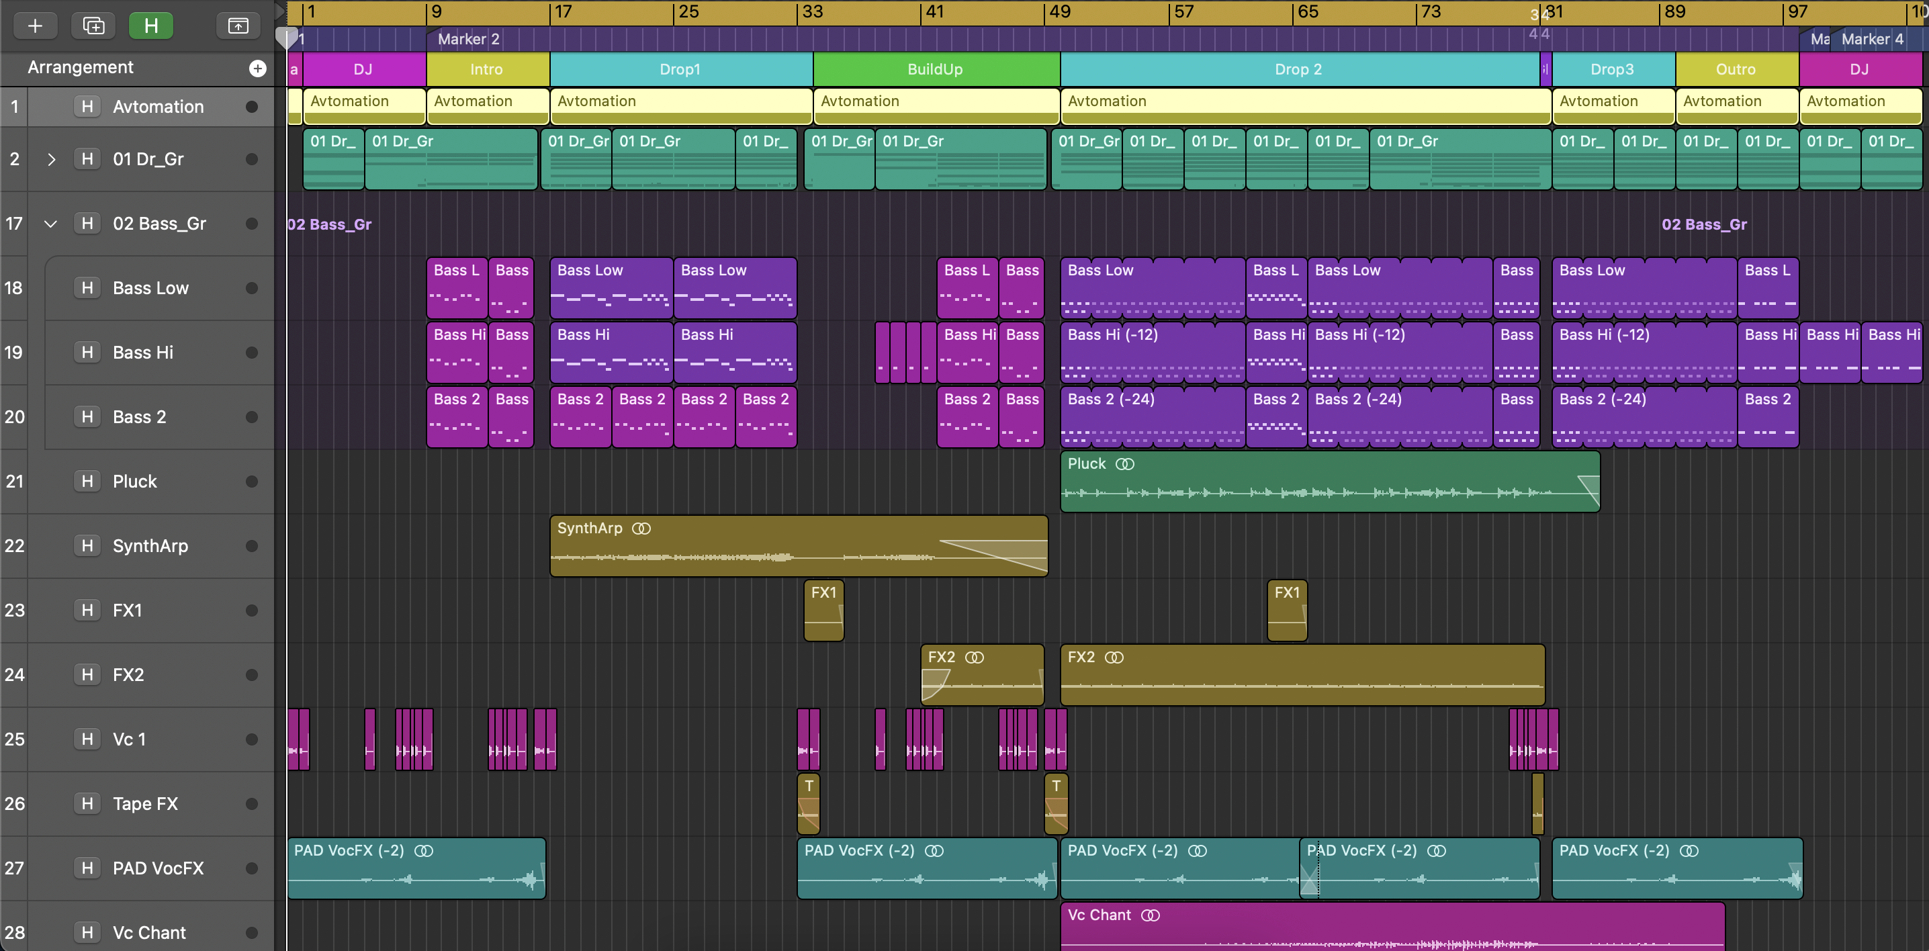The width and height of the screenshot is (1929, 951).
Task: Toggle the H hide button on the Vc Chant track
Action: coord(87,932)
